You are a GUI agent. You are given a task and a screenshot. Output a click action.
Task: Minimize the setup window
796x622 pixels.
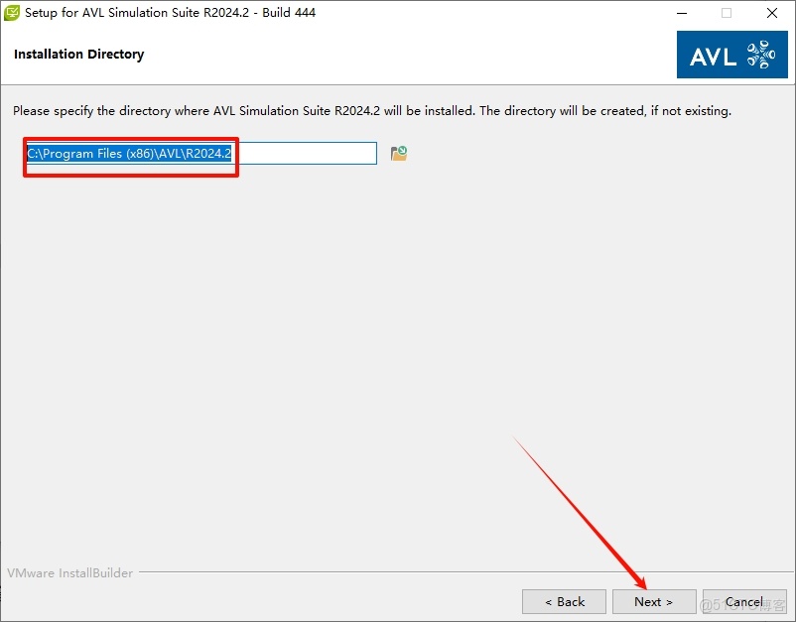coord(682,13)
